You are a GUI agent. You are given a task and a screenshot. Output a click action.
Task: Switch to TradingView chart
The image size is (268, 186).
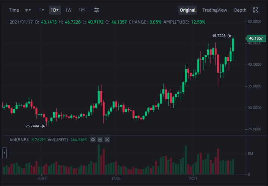[x=215, y=10]
